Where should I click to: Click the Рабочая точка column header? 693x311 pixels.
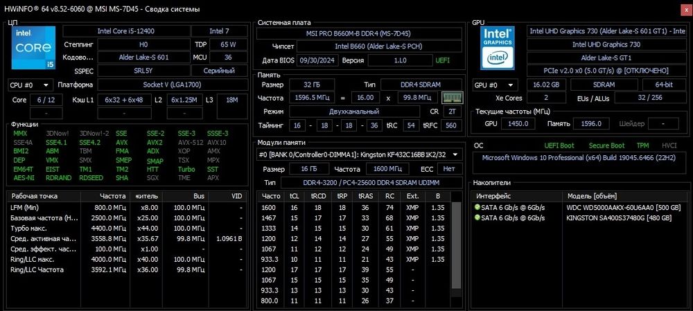click(x=44, y=196)
